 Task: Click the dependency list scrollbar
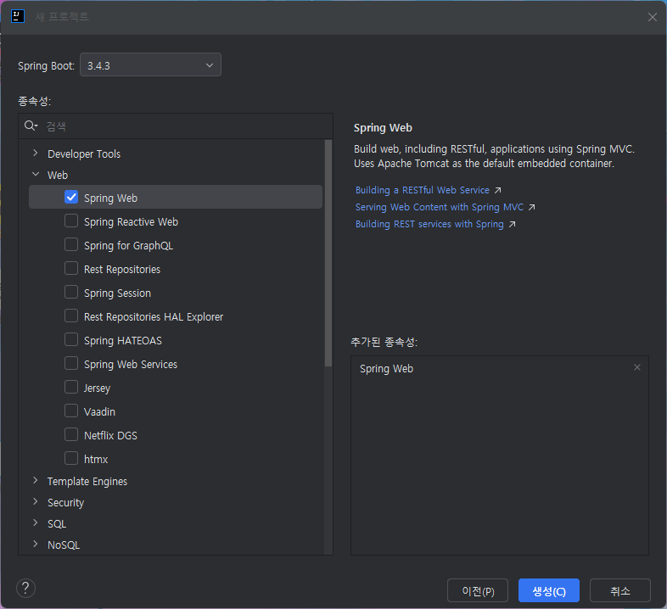click(328, 253)
